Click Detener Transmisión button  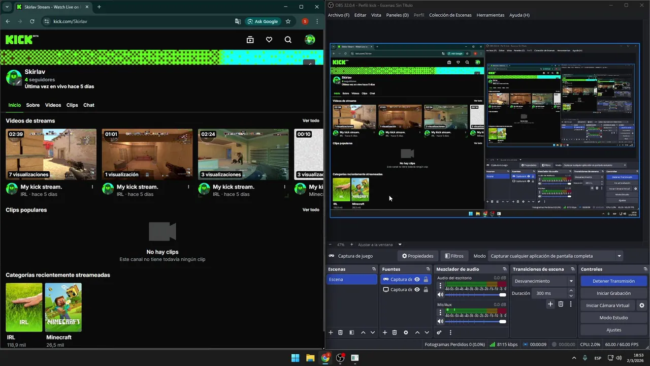613,281
